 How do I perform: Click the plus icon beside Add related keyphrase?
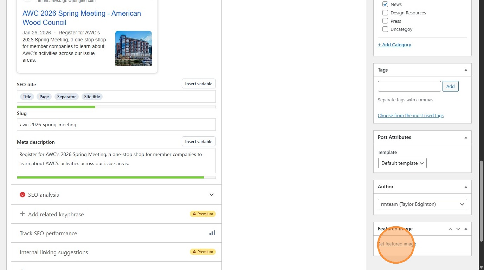22,214
